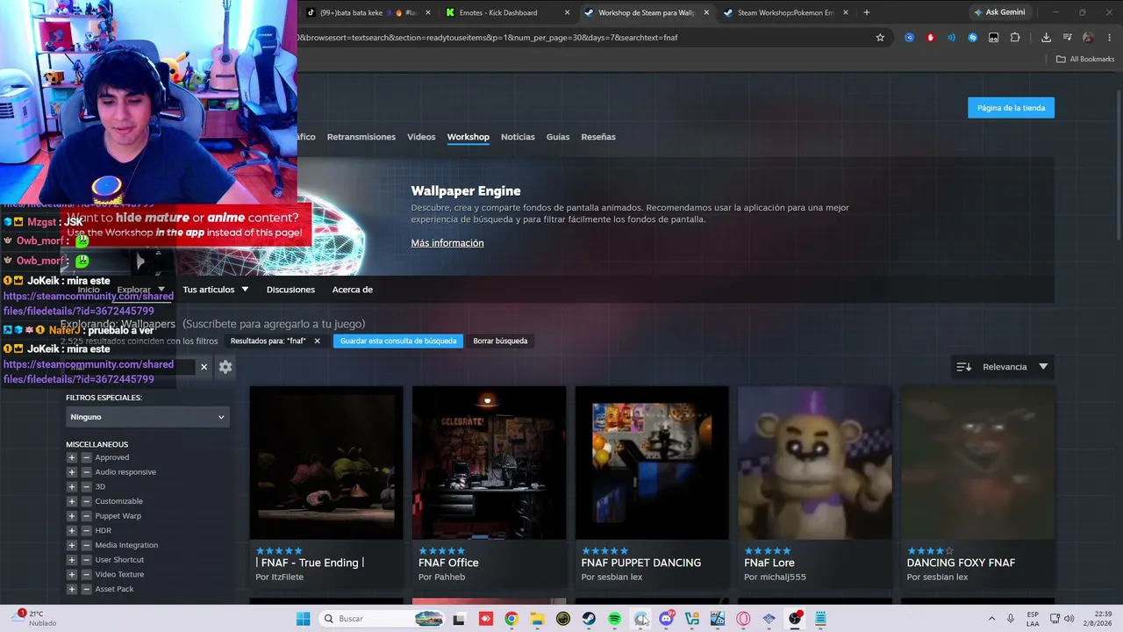Viewport: 1123px width, 632px height.
Task: Open the media controls toolbar icon
Action: coord(1067,38)
